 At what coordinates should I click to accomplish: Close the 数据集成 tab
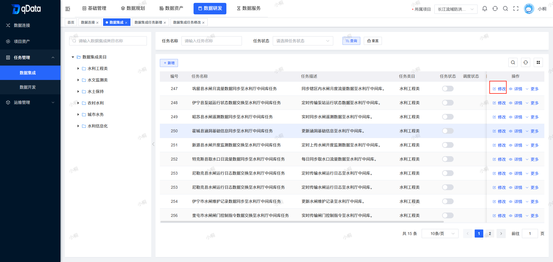[x=126, y=23]
